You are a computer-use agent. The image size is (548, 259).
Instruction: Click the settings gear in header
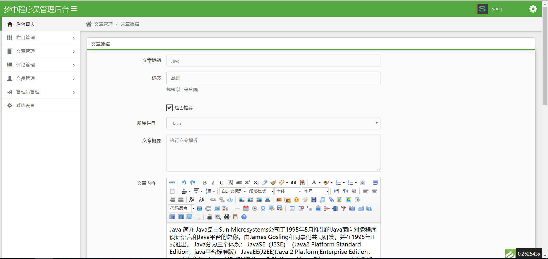(x=533, y=9)
